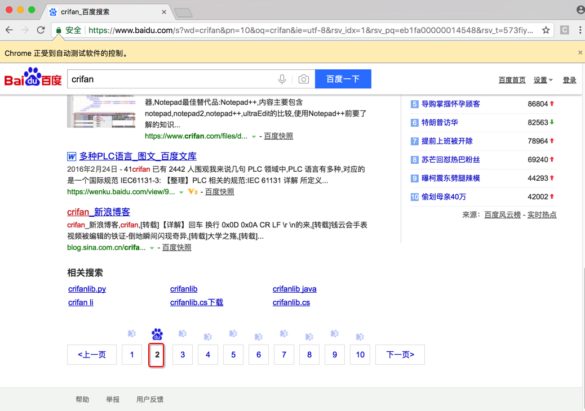Click the paw icon above page 5
This screenshot has width=585, height=411.
(233, 333)
